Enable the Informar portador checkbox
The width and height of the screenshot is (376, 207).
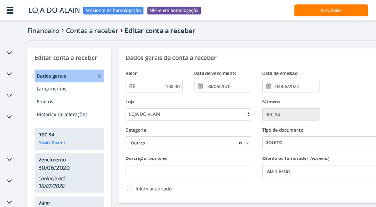[130, 189]
